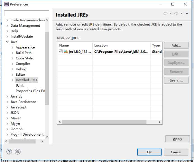Open the page view menu triangle

tap(187, 13)
